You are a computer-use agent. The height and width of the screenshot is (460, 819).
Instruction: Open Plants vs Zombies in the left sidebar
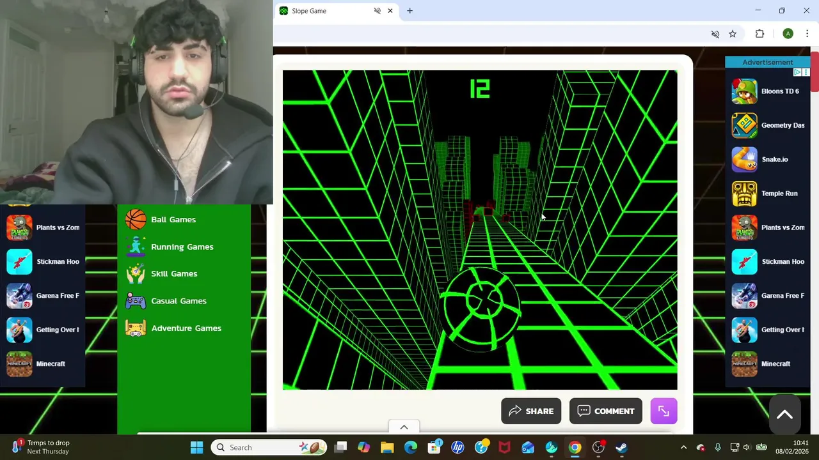[x=43, y=227]
